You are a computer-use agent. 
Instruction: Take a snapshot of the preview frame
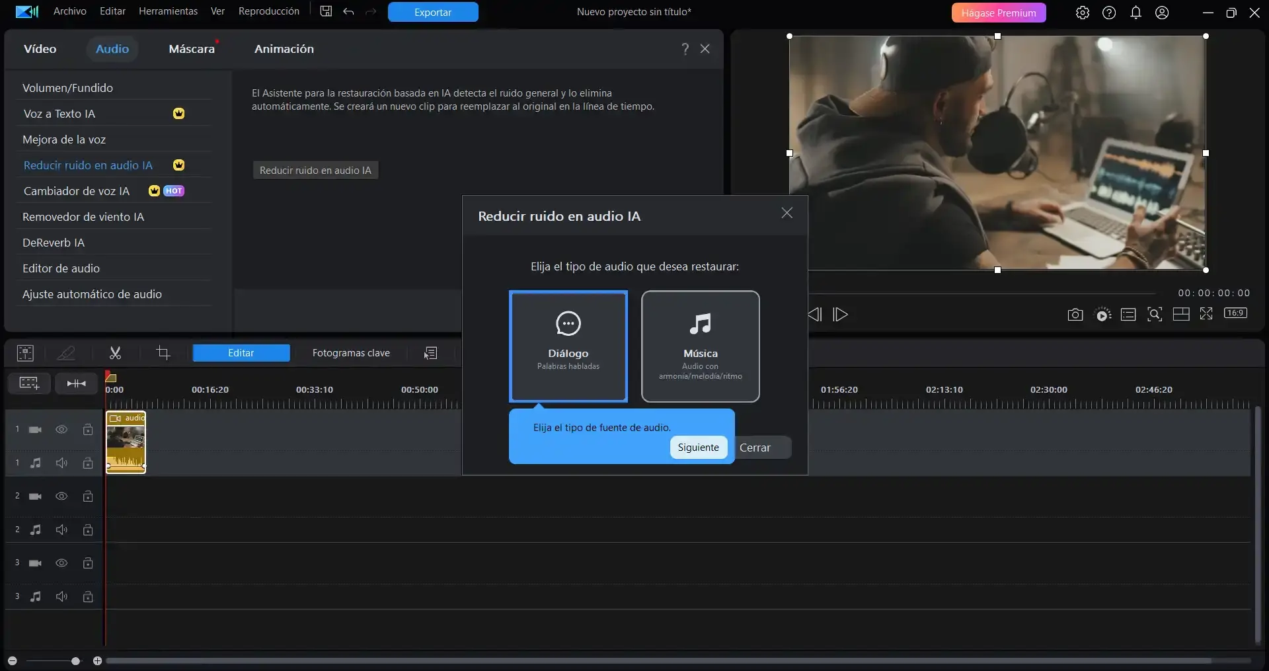click(1075, 315)
